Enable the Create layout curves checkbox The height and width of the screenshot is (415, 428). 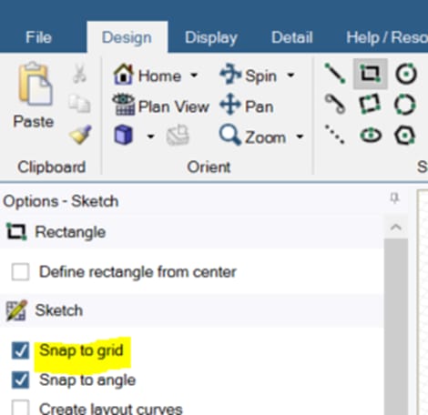(x=20, y=408)
